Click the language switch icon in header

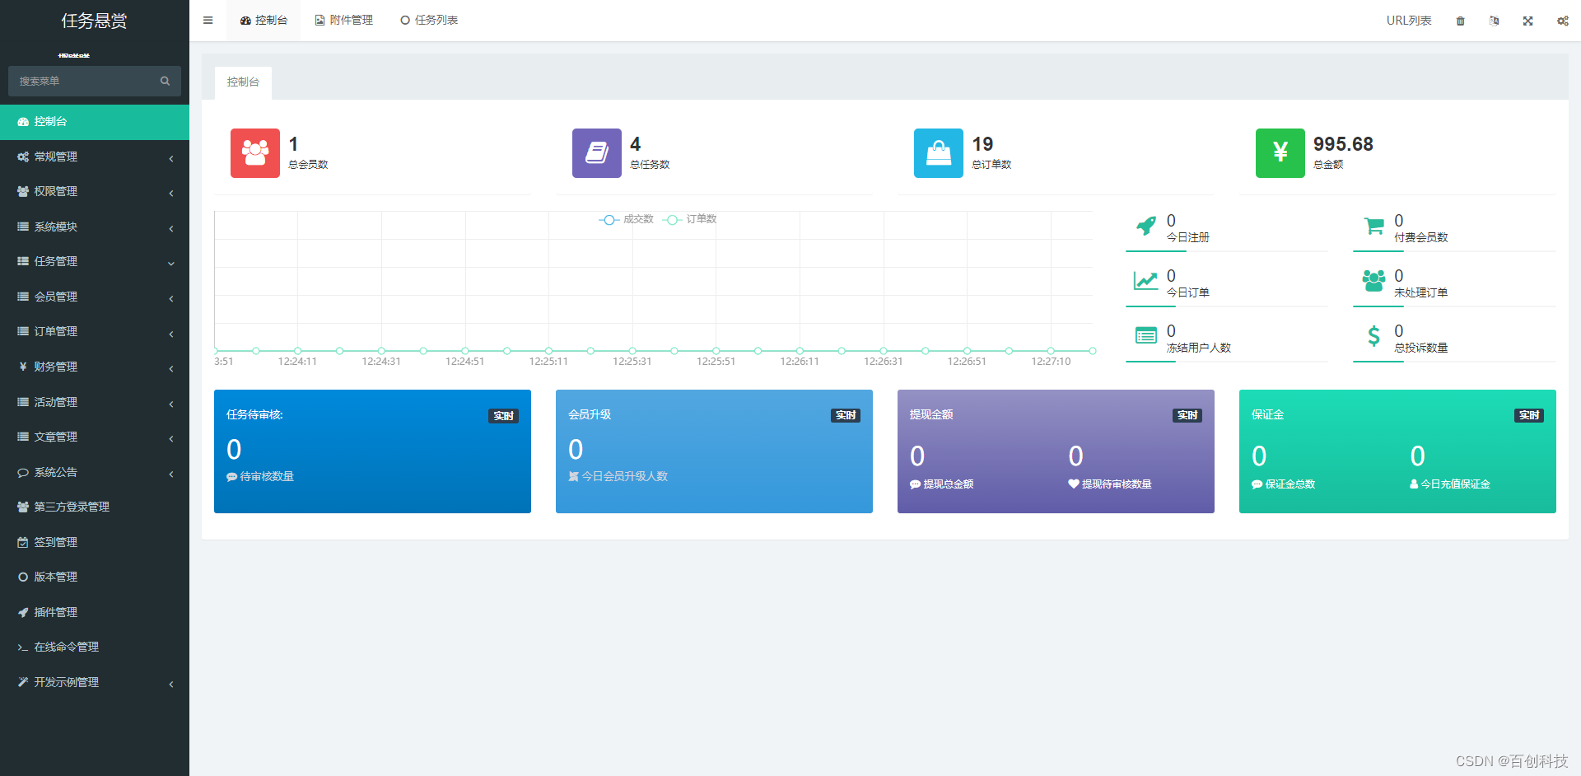point(1494,21)
